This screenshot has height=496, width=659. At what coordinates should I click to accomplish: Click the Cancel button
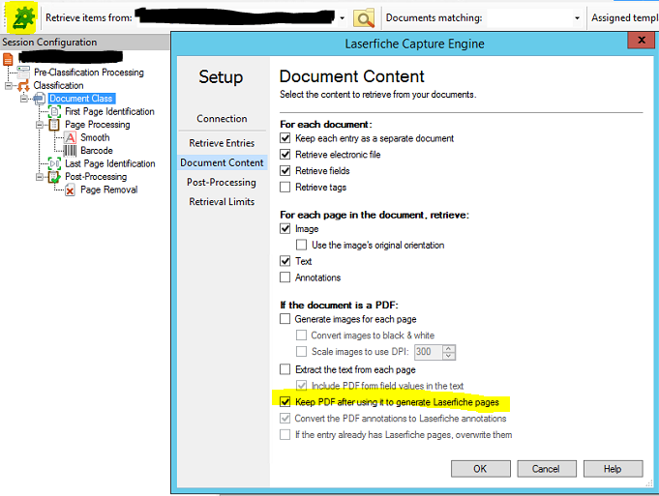tap(547, 469)
